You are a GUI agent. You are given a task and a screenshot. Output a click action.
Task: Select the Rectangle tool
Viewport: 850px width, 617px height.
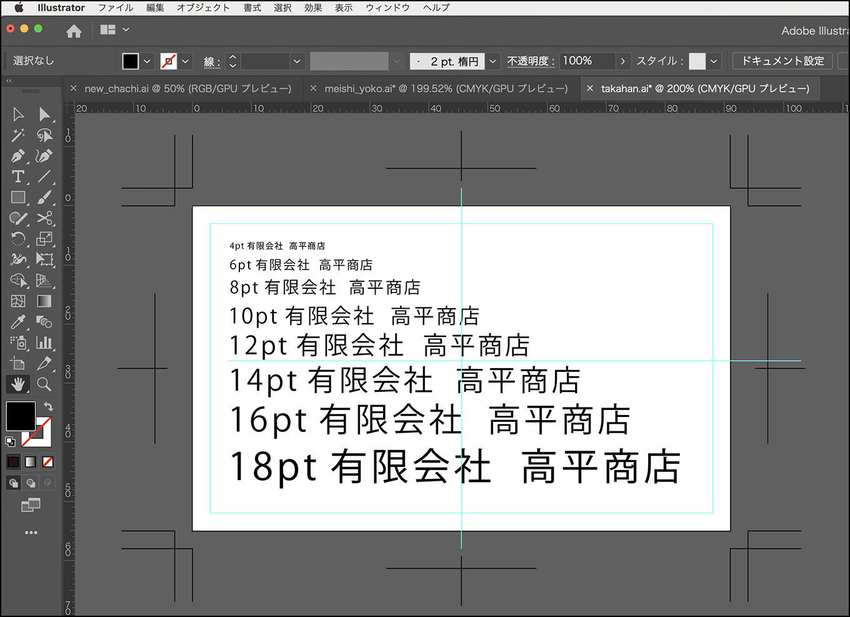18,198
